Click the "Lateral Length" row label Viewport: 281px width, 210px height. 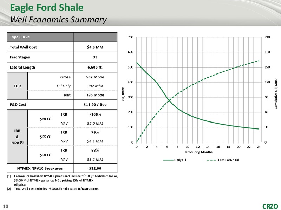coord(22,67)
